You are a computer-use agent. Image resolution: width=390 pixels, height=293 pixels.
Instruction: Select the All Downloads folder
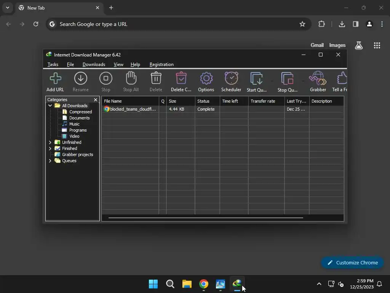pos(75,106)
